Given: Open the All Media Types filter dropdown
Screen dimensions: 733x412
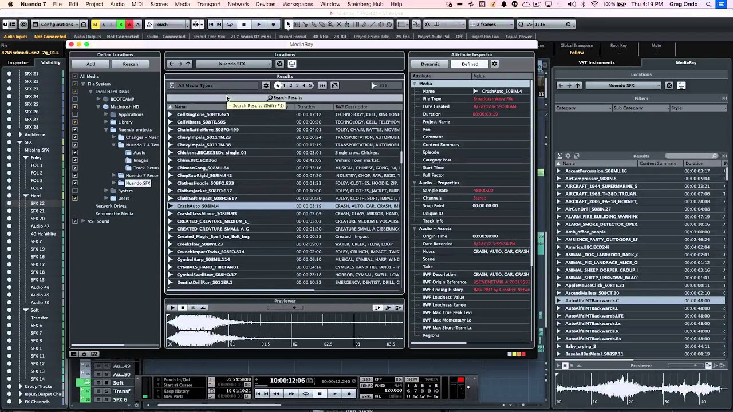Looking at the screenshot, I should pos(214,85).
